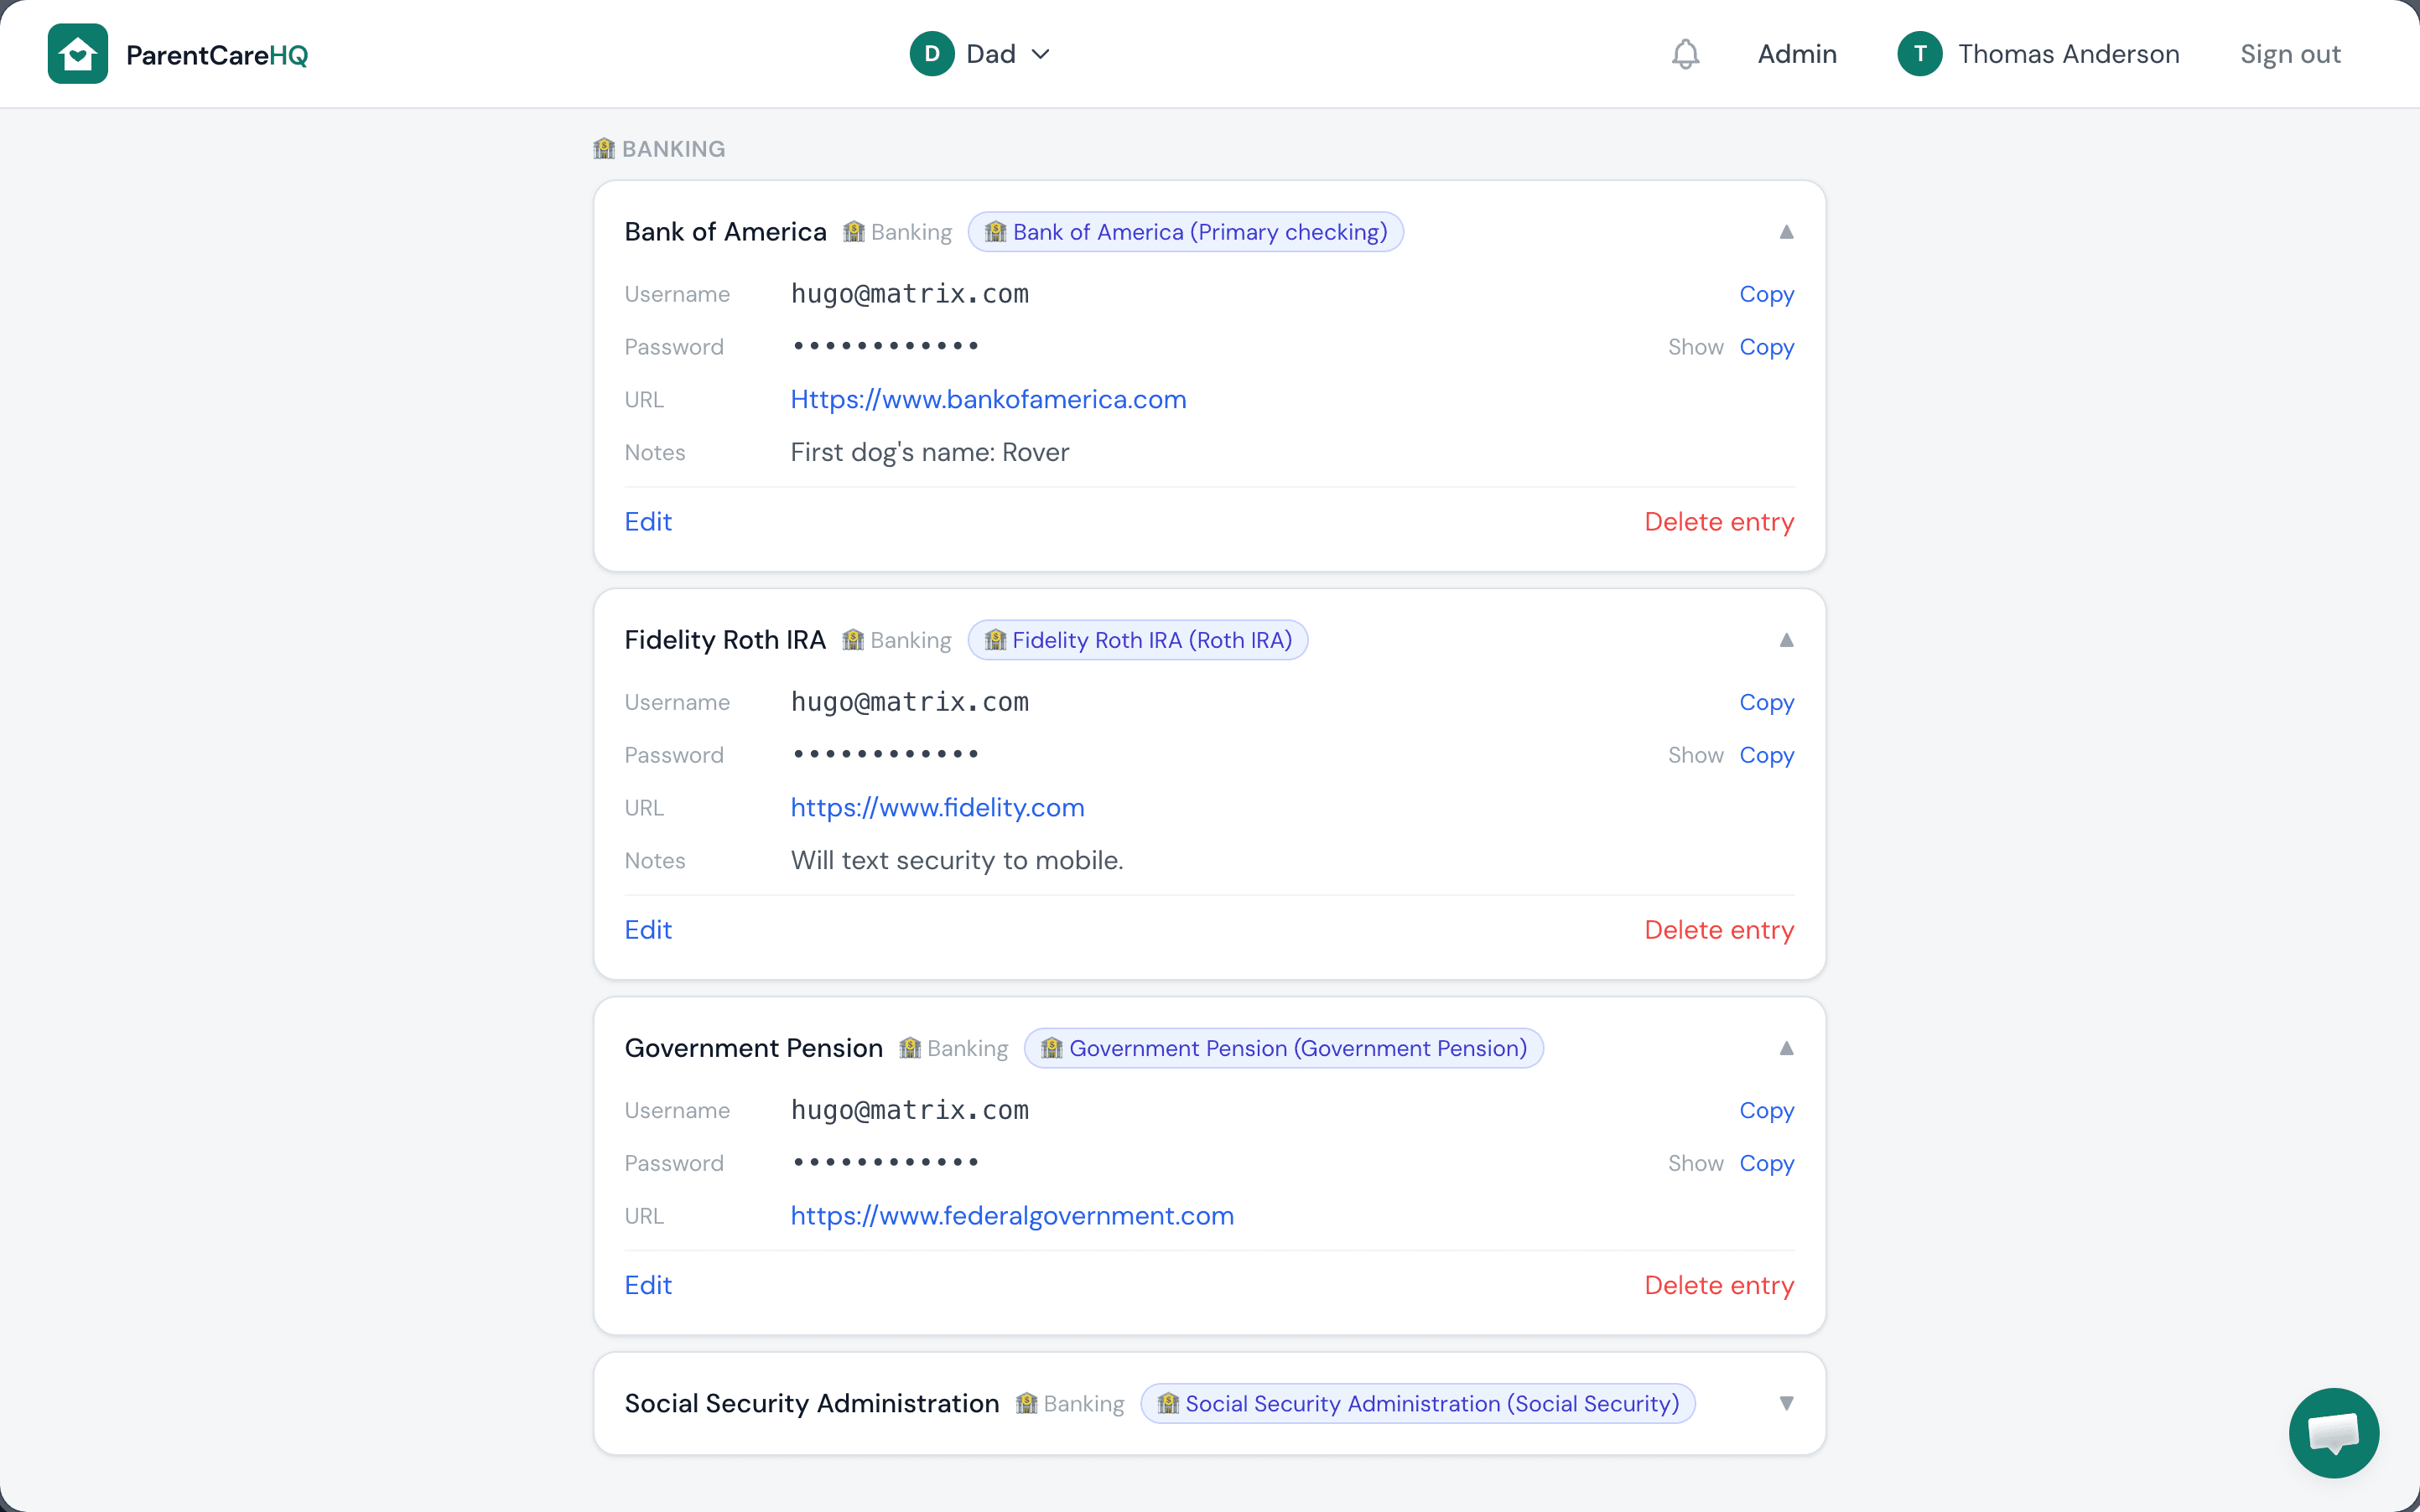Click the bank icon beside BANKING header
Viewport: 2420px width, 1512px height.
605,148
